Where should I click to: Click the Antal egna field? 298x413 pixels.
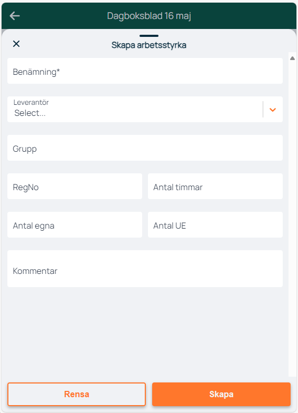click(x=75, y=224)
